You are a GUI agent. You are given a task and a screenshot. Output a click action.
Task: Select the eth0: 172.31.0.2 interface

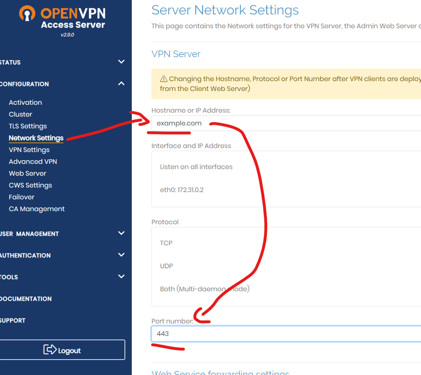(182, 190)
